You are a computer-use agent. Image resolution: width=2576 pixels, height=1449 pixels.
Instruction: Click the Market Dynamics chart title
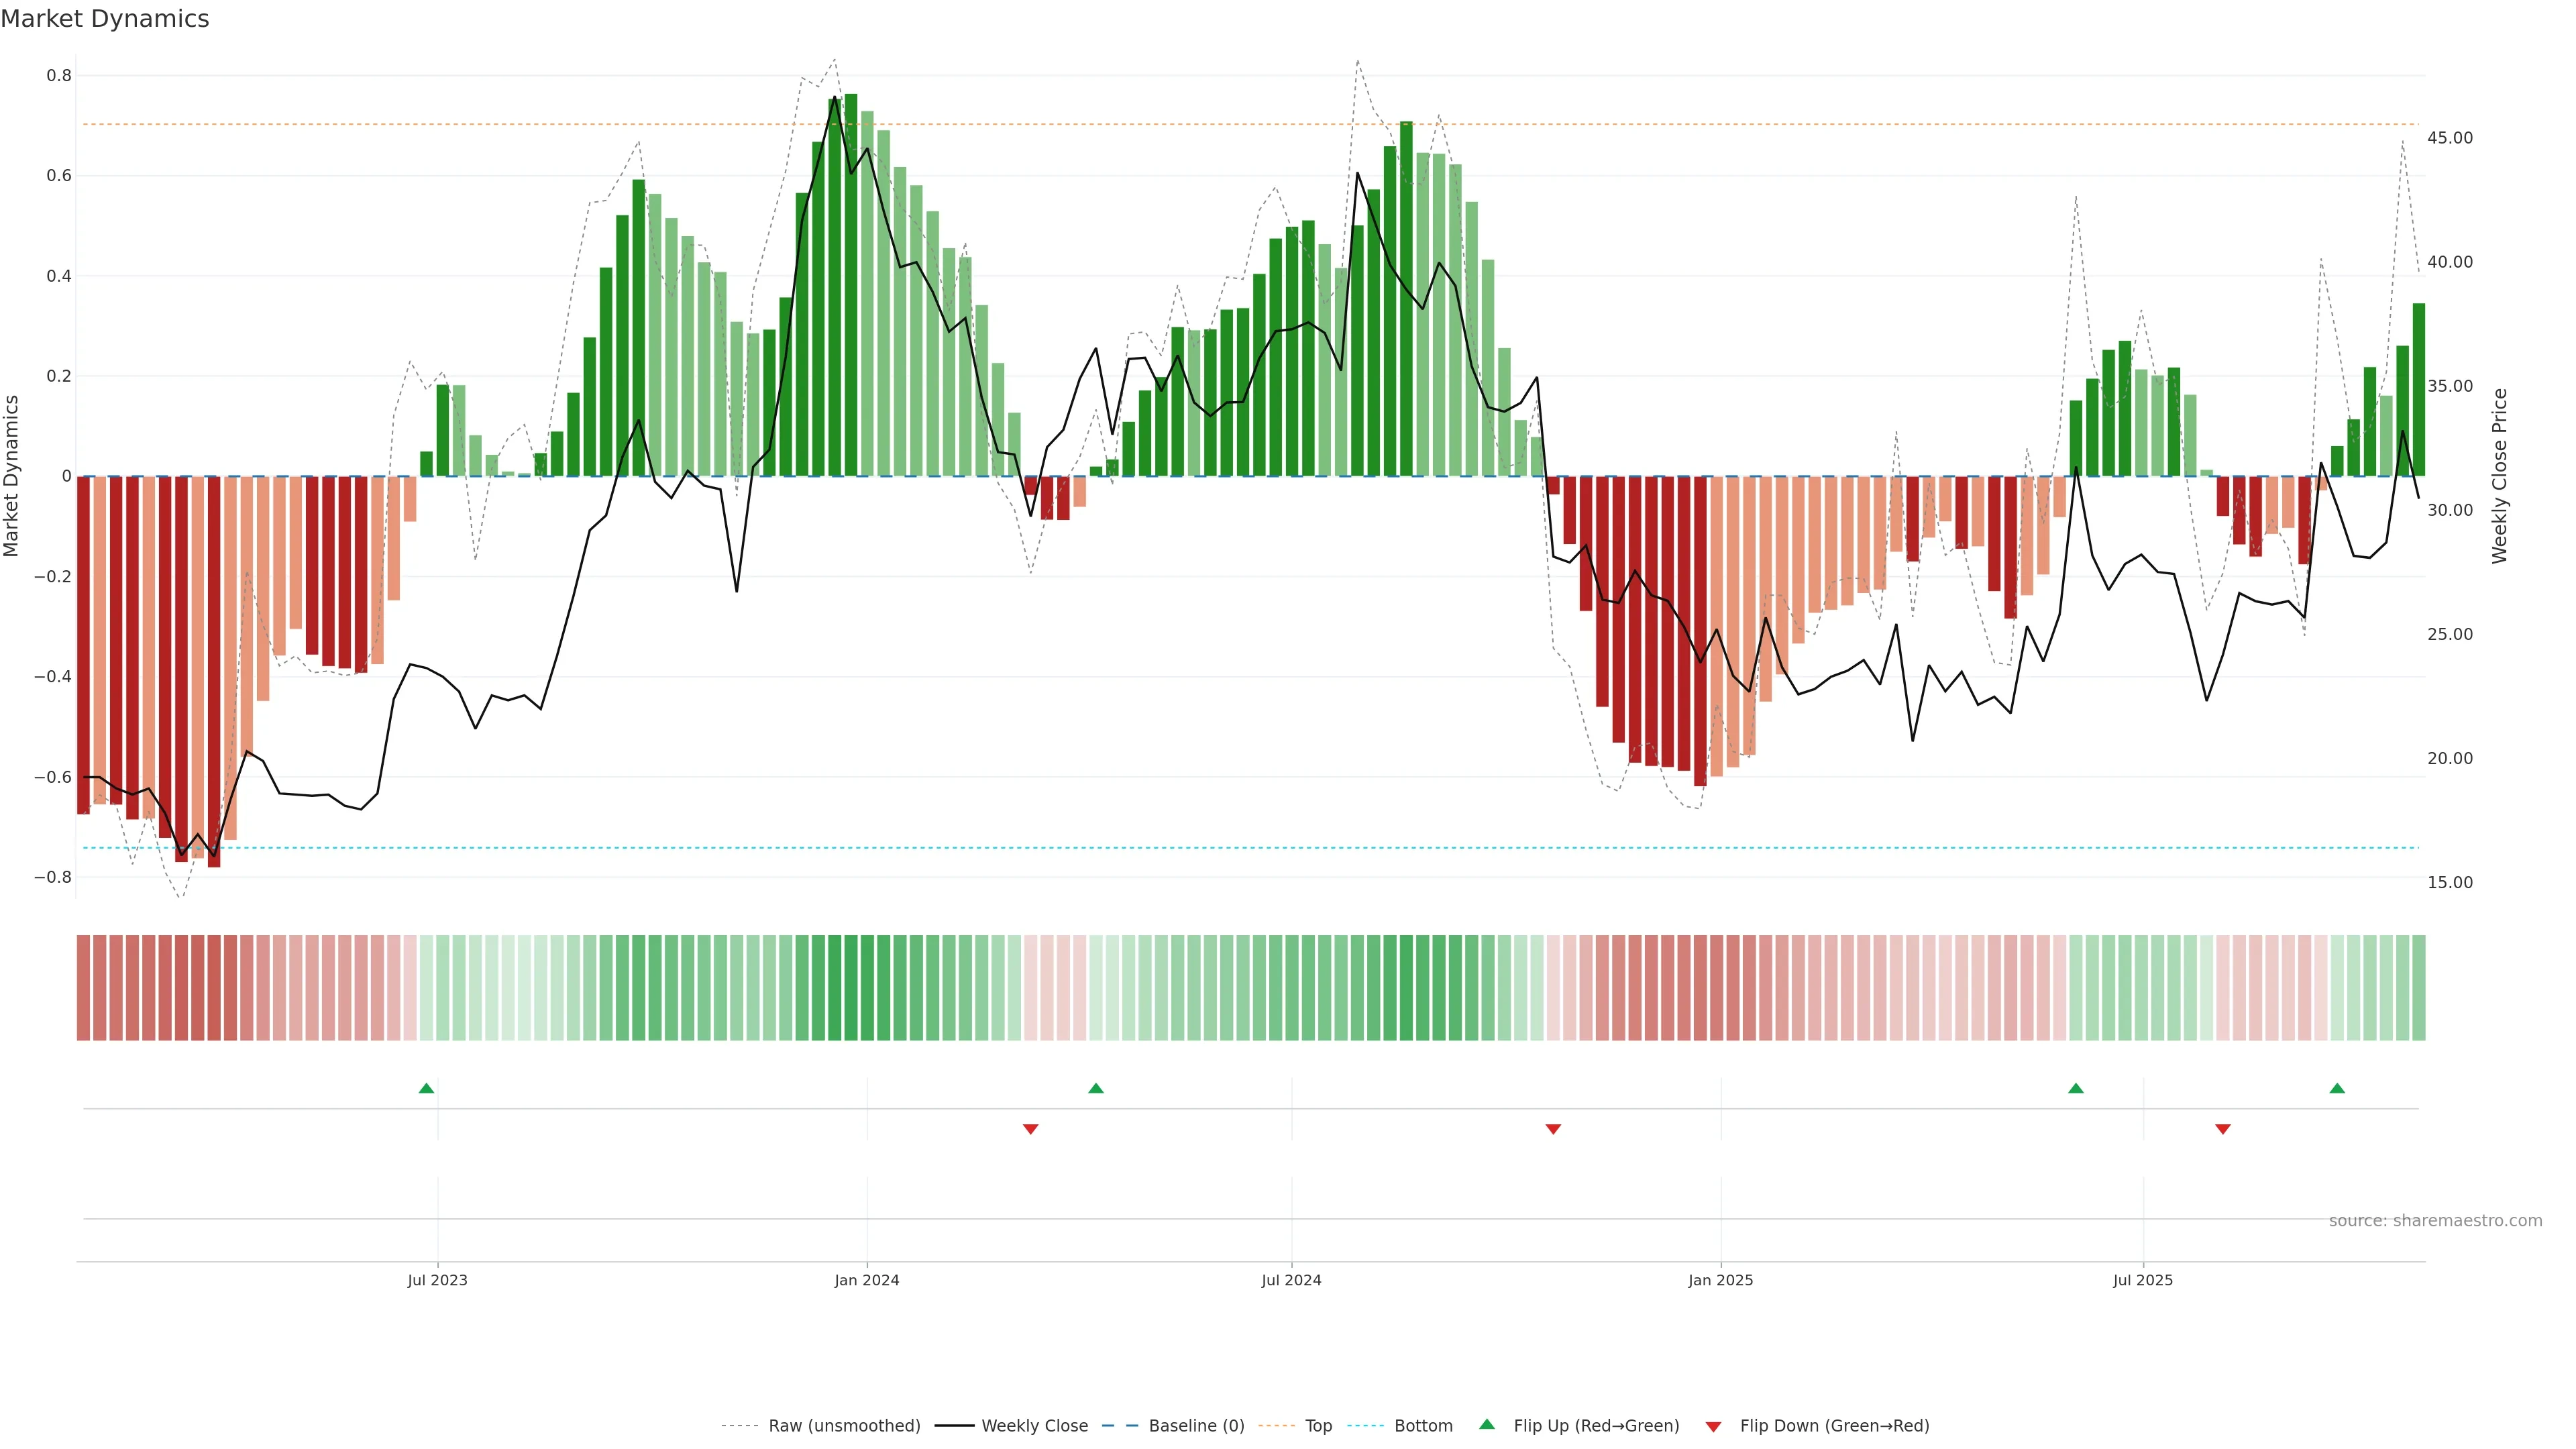(105, 19)
